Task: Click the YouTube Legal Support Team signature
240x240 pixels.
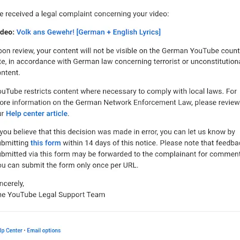Action: (52, 195)
